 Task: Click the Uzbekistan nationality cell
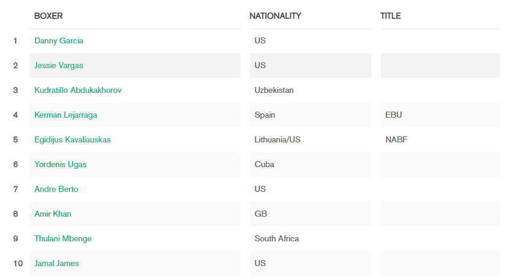(x=311, y=90)
